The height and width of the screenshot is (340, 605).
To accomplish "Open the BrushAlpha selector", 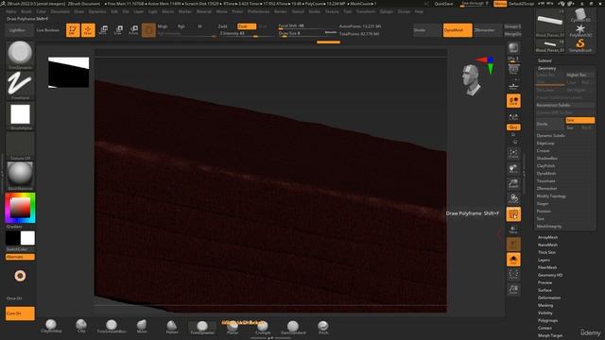I will pos(20,115).
